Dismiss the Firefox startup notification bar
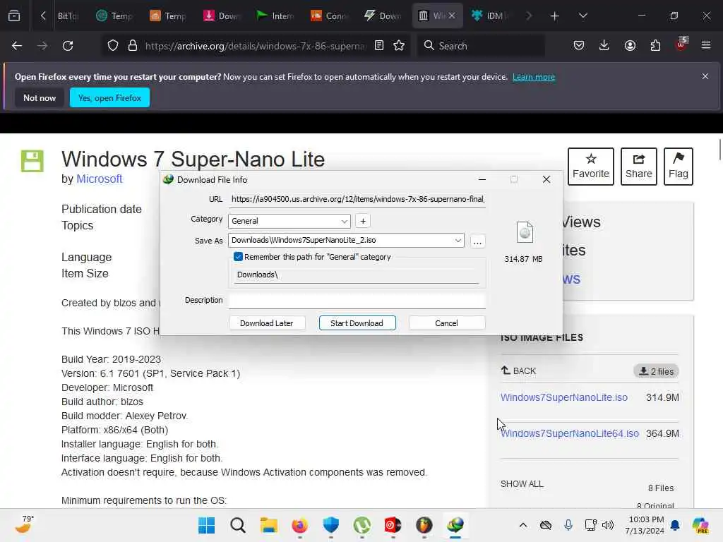Image resolution: width=723 pixels, height=542 pixels. [x=705, y=76]
